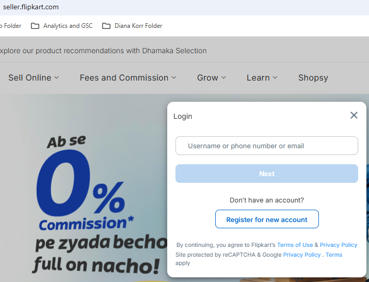Open Flipkart's Privacy Policy link
369x282 pixels.
[339, 245]
